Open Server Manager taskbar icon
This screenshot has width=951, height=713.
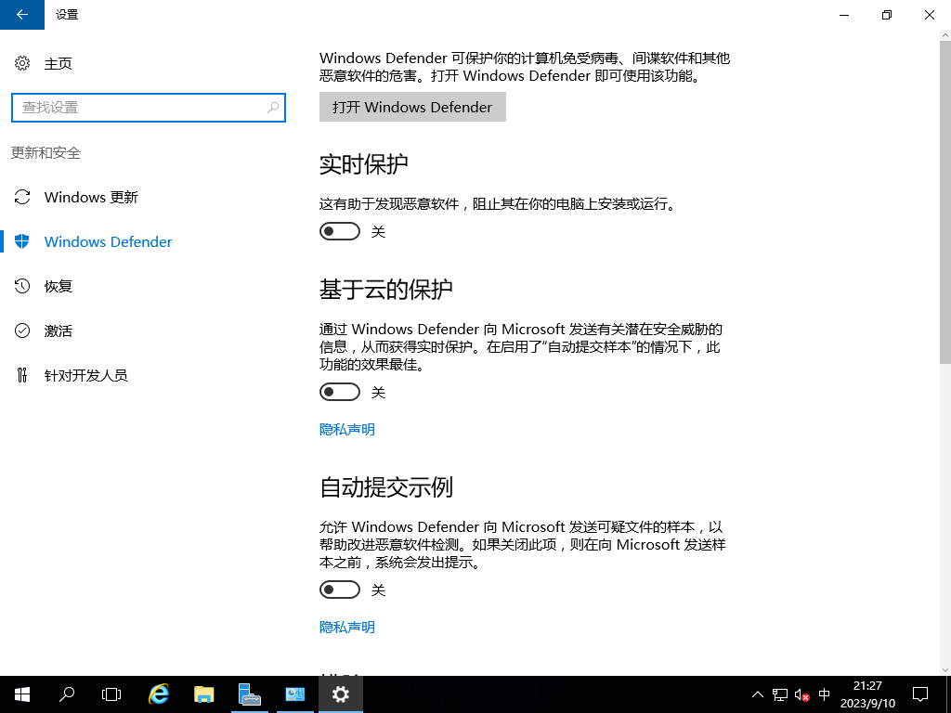point(249,694)
